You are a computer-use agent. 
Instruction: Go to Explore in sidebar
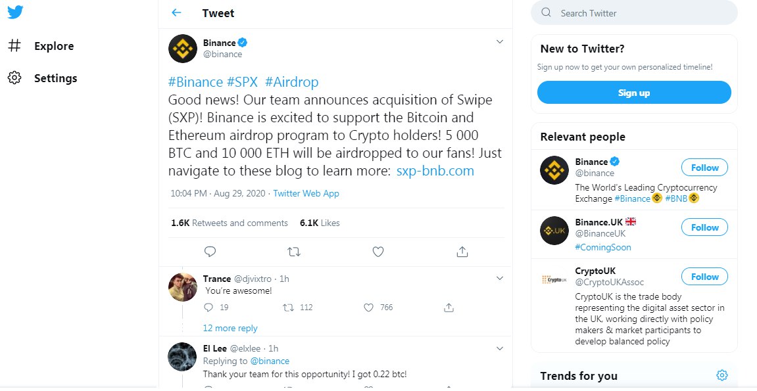coord(53,46)
